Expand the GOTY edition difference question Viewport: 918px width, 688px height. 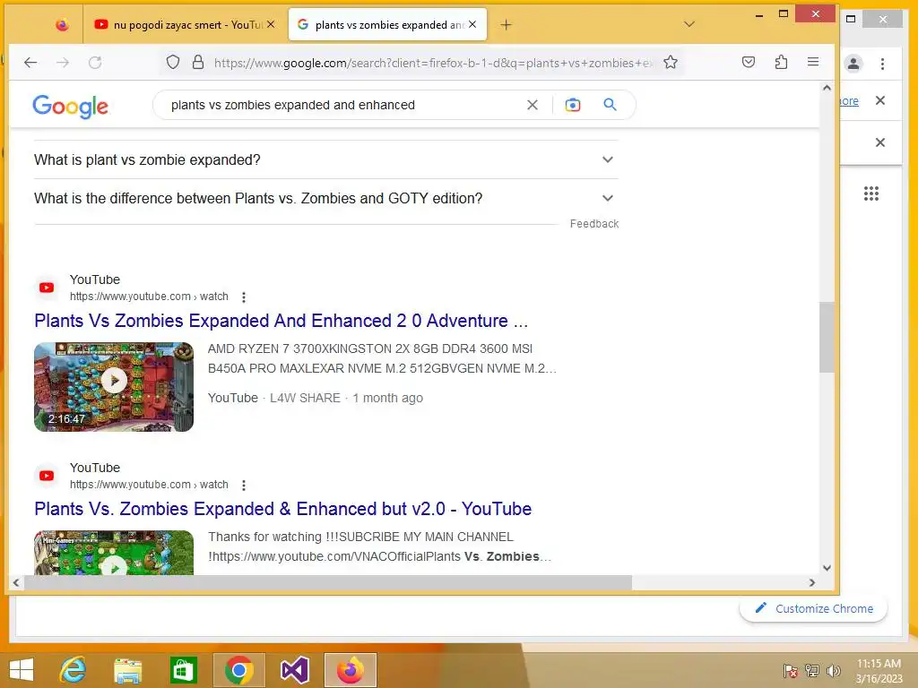326,198
